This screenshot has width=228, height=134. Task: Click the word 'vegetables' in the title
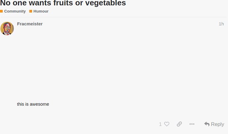click(105, 3)
